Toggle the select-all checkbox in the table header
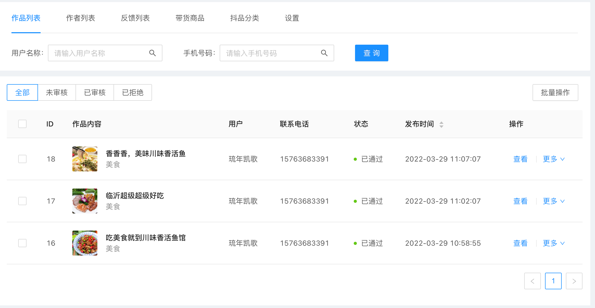Image resolution: width=595 pixels, height=308 pixels. click(x=22, y=124)
